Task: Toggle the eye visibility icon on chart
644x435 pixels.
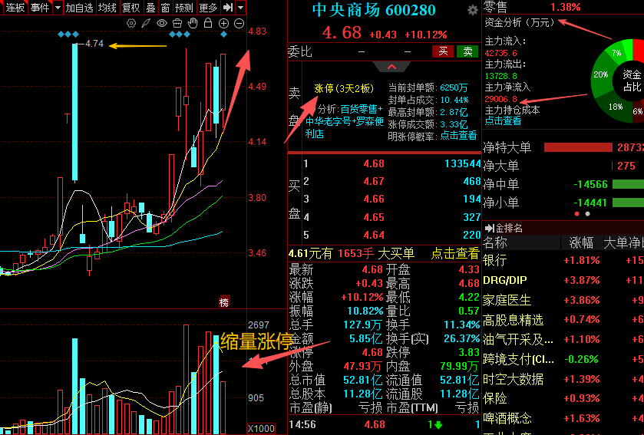Action: pos(162,23)
